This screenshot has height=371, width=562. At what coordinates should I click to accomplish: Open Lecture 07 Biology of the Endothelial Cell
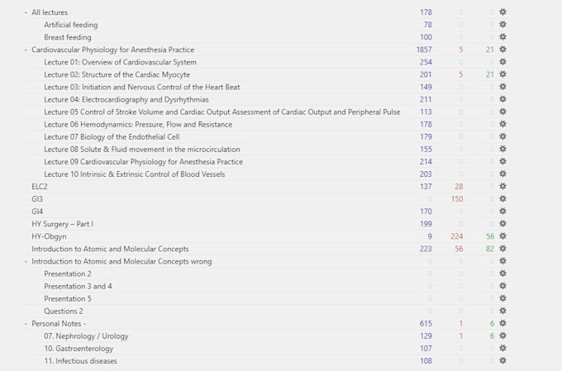112,136
